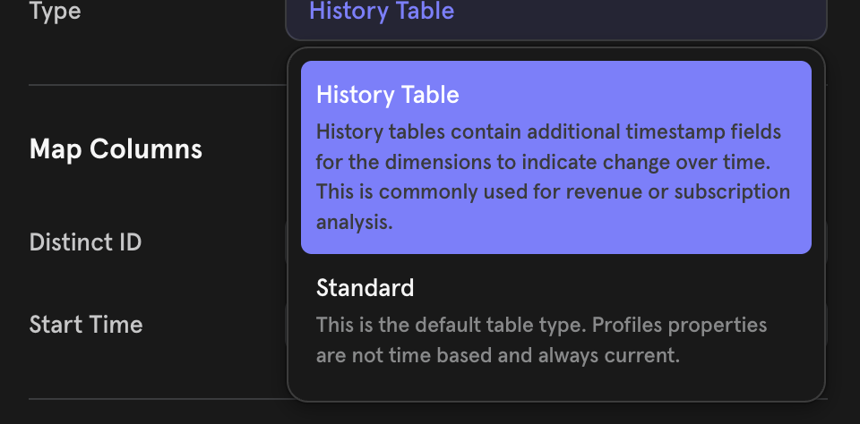Click the History Table description text
This screenshot has height=424, width=860.
[x=553, y=177]
